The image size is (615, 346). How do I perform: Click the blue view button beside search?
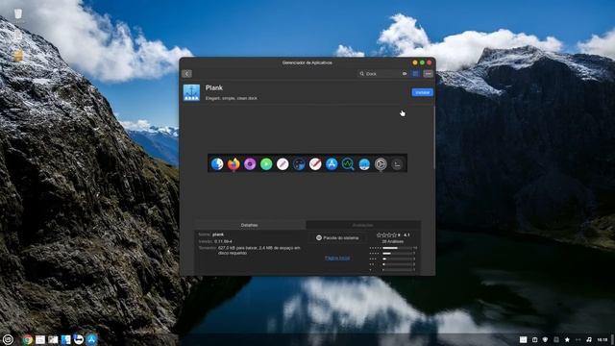pyautogui.click(x=415, y=74)
